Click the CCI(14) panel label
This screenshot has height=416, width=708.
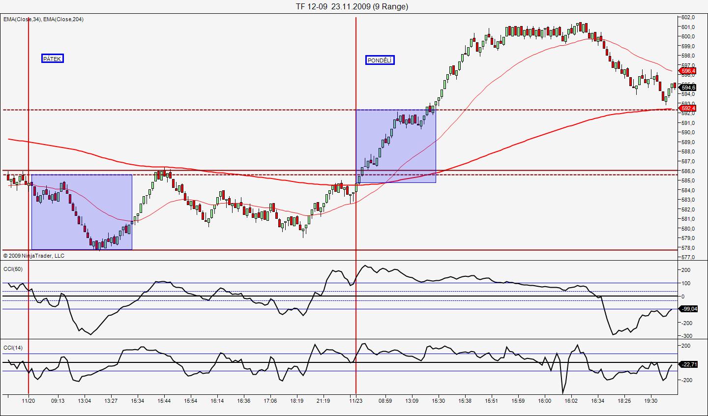[x=13, y=348]
